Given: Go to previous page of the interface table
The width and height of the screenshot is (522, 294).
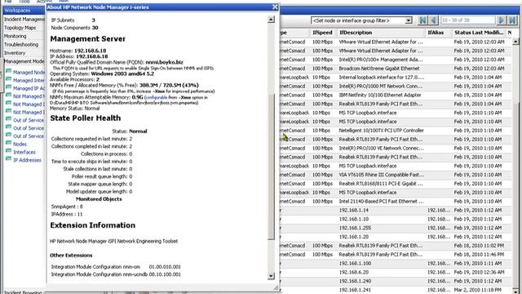Looking at the screenshot, I should click(433, 20).
